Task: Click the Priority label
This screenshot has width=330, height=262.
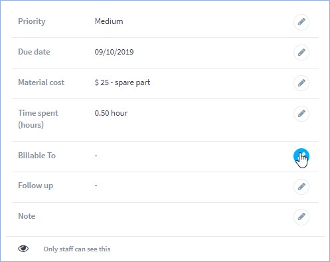Action: tap(32, 21)
